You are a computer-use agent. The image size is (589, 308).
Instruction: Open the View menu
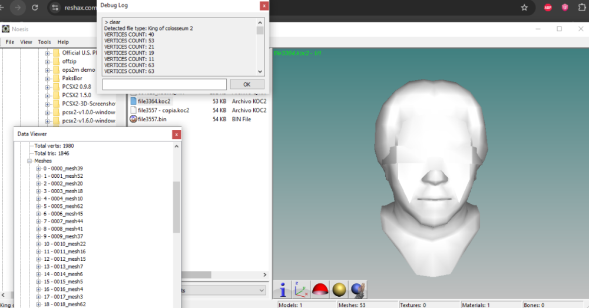26,42
